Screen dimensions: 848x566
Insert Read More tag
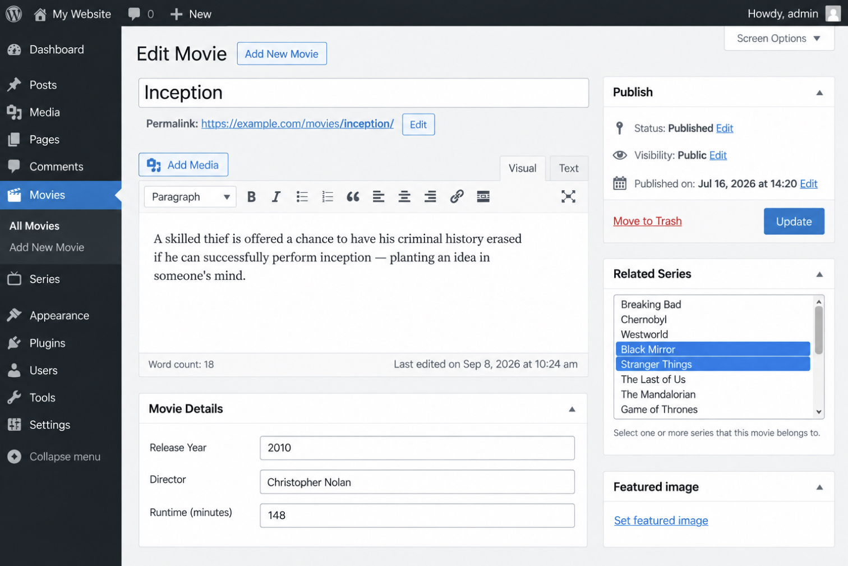pos(483,197)
